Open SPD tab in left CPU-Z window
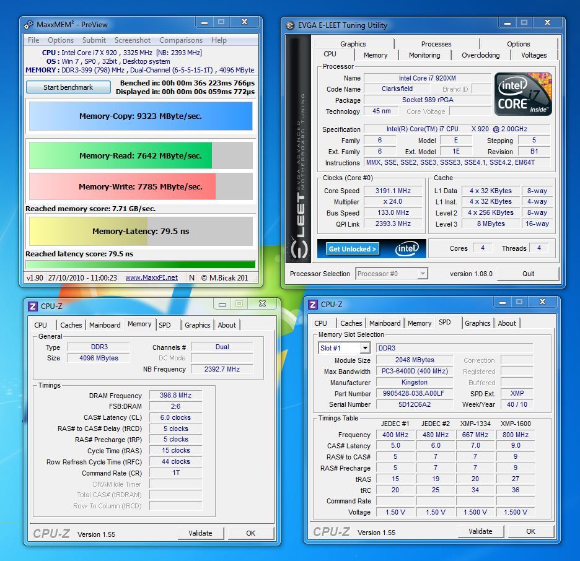 point(165,325)
